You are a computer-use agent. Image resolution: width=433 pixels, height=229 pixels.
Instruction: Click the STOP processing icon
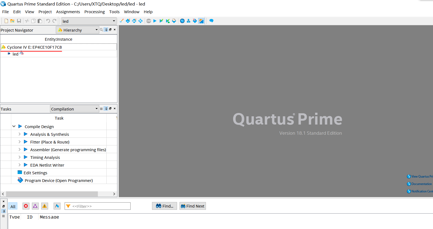click(x=149, y=21)
